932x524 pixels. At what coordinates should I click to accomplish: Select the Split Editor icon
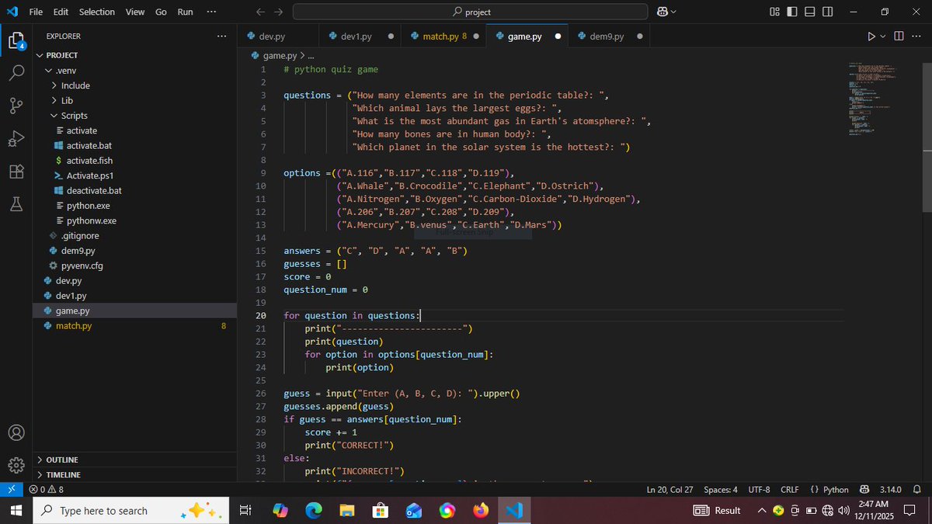pos(899,36)
